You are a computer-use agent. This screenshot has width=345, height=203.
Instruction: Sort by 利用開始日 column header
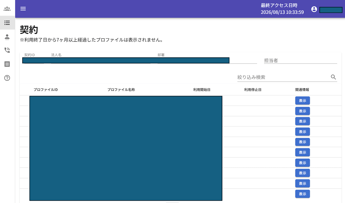pyautogui.click(x=202, y=90)
